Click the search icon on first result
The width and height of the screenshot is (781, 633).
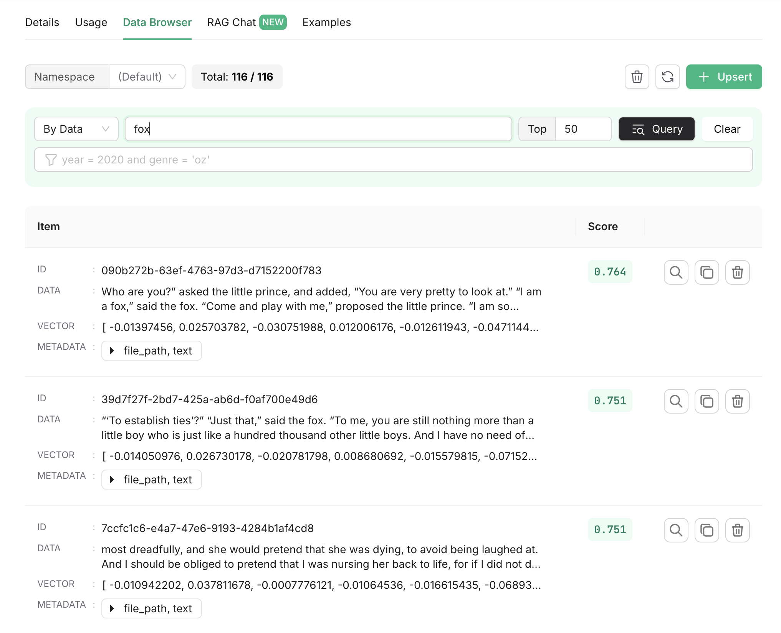(x=676, y=272)
